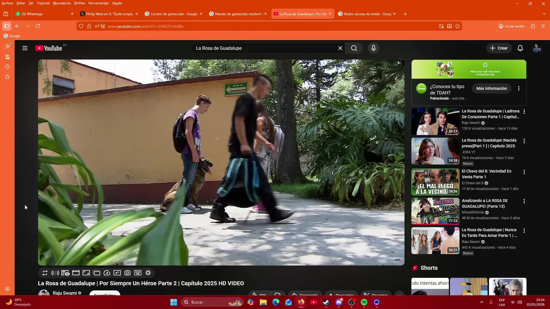Show hidden tray icons chevron
Screen dimensions: 550x309
[x=482, y=302]
